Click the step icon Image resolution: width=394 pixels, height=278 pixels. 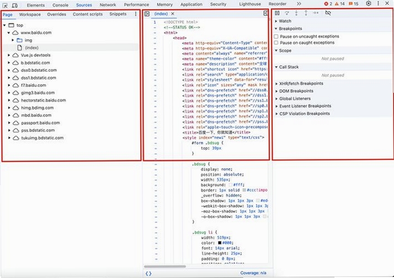316,13
